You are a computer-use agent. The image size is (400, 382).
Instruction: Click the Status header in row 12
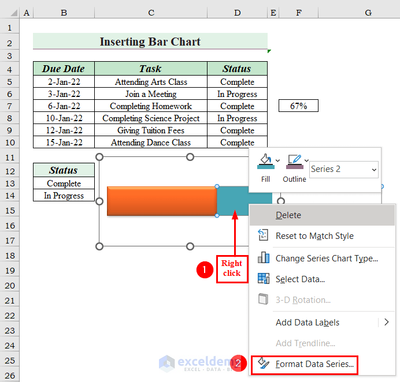[64, 170]
